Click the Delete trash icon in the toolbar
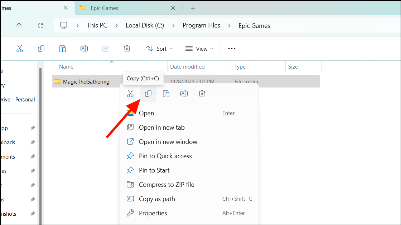The height and width of the screenshot is (225, 401). click(127, 49)
